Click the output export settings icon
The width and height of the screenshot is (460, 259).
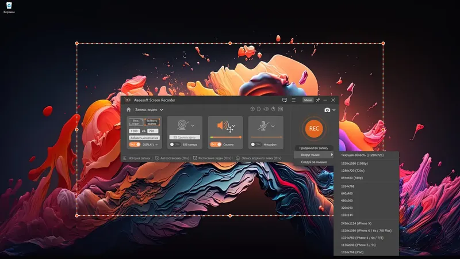point(259,109)
